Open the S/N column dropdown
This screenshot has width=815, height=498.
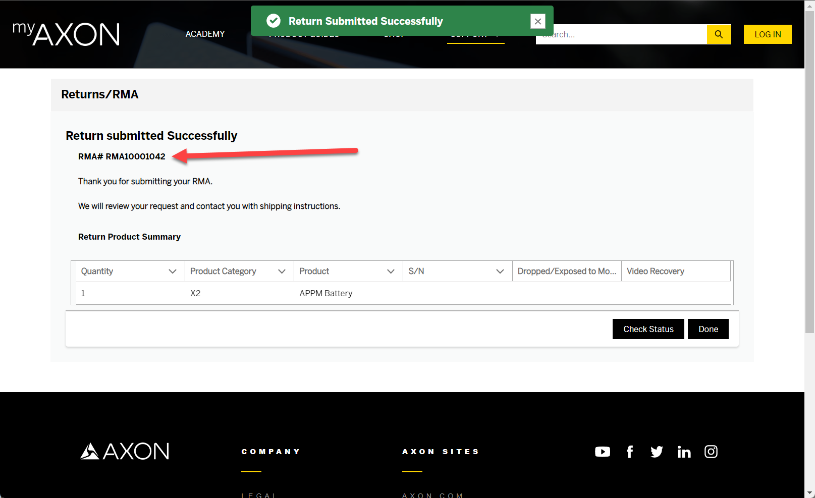[x=500, y=271]
